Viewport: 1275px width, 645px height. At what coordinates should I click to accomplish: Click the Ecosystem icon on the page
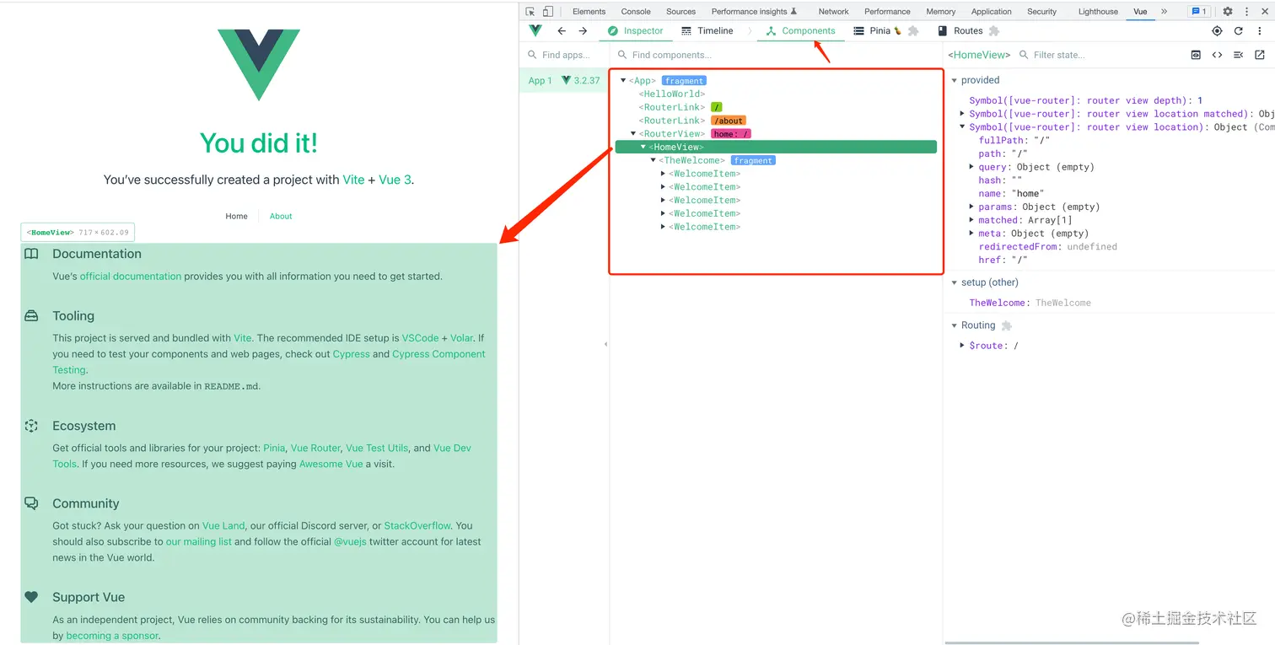click(31, 426)
